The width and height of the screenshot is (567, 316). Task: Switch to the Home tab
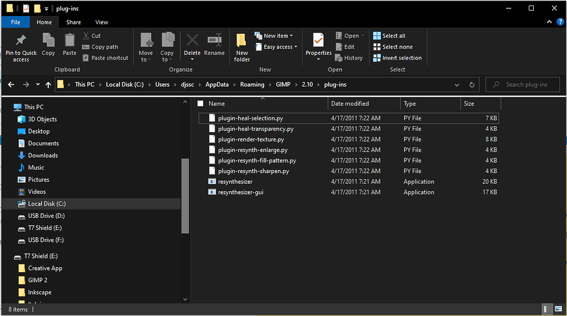(x=44, y=22)
